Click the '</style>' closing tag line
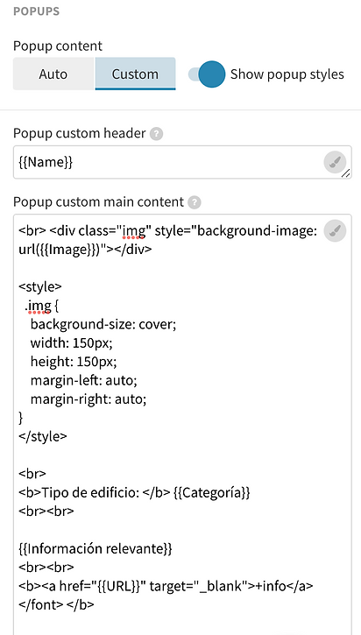 point(43,436)
